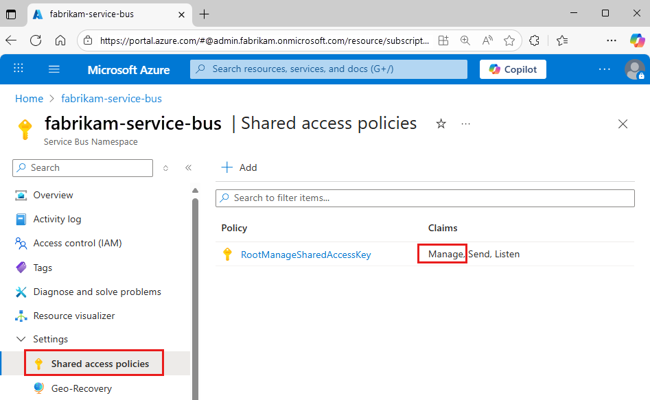This screenshot has width=650, height=400.
Task: Click the browser refresh button
Action: 36,40
